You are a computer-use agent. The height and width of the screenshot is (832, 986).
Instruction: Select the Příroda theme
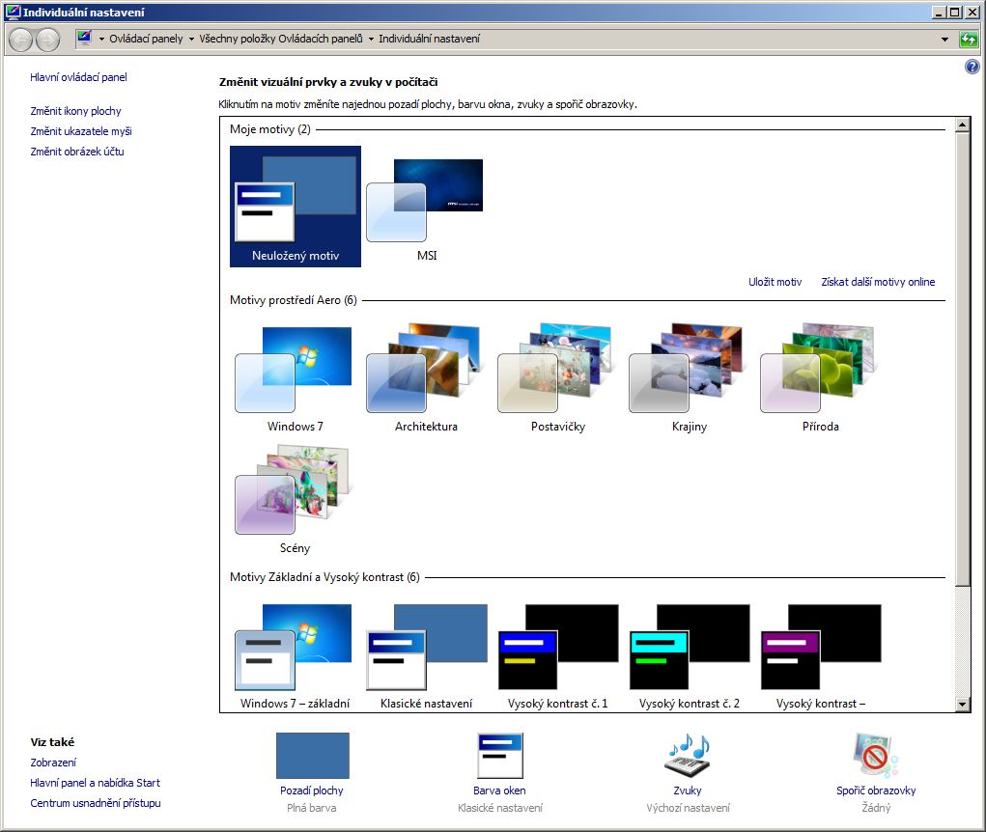(x=821, y=377)
